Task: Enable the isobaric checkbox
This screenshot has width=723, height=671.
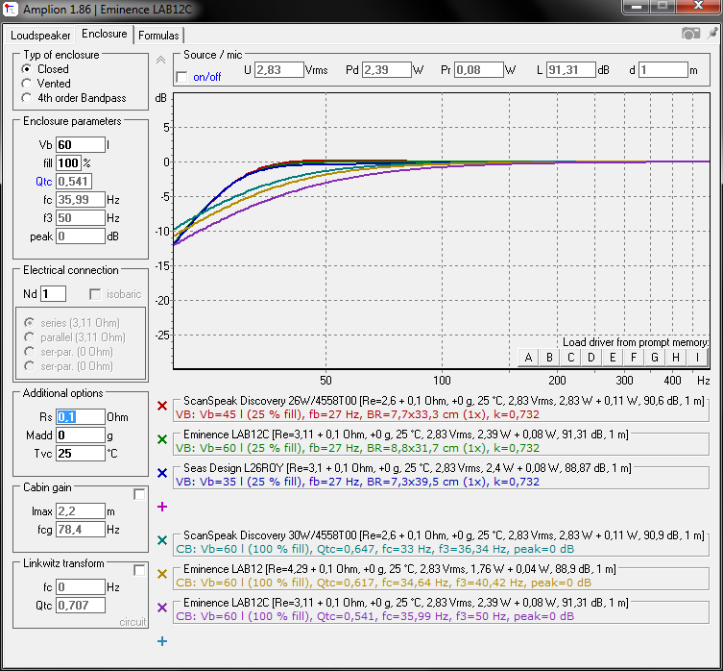Action: coord(95,294)
